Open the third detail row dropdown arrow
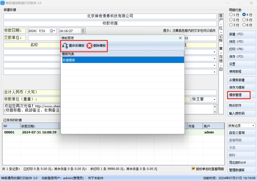The image size is (257, 181). [x=214, y=65]
